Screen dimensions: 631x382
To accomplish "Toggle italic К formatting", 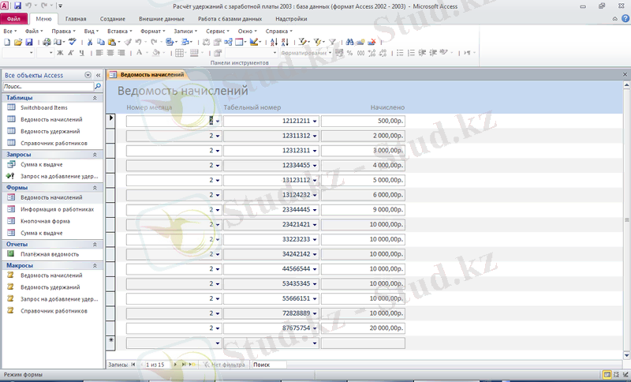I will (x=69, y=53).
